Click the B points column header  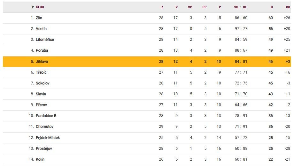click(272, 7)
